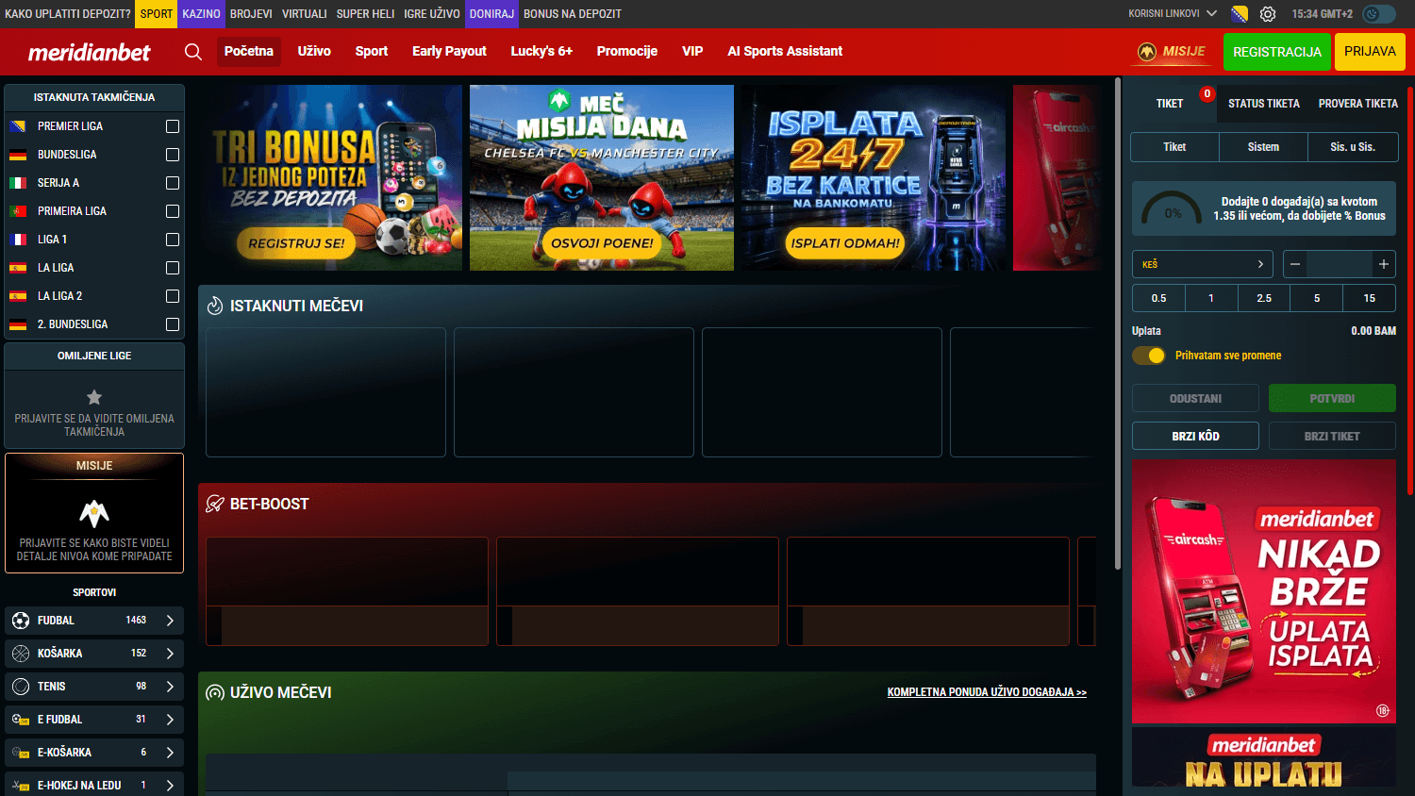The image size is (1415, 796).
Task: Select the Sistem ticket type tab
Action: pyautogui.click(x=1263, y=147)
